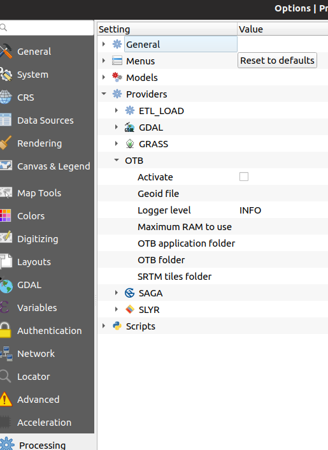Select the Colors palette icon
Viewport: 328px width, 450px height.
click(x=6, y=216)
